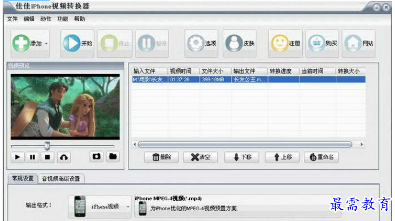Click the Stop (停止) toolbar button
Screen dimensions: 395x221
point(115,43)
